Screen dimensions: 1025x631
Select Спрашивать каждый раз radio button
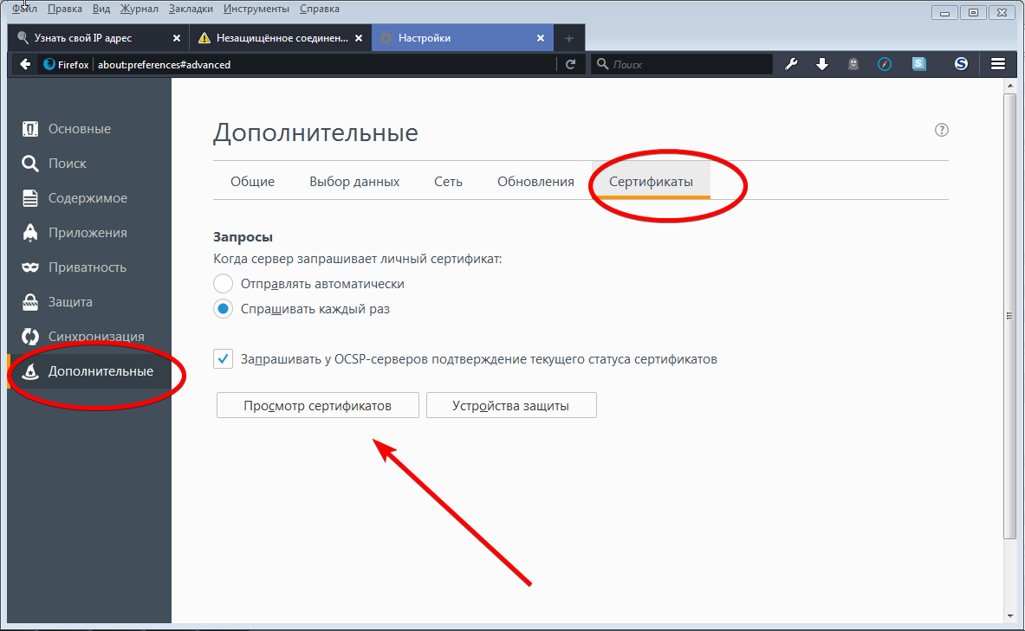point(223,309)
